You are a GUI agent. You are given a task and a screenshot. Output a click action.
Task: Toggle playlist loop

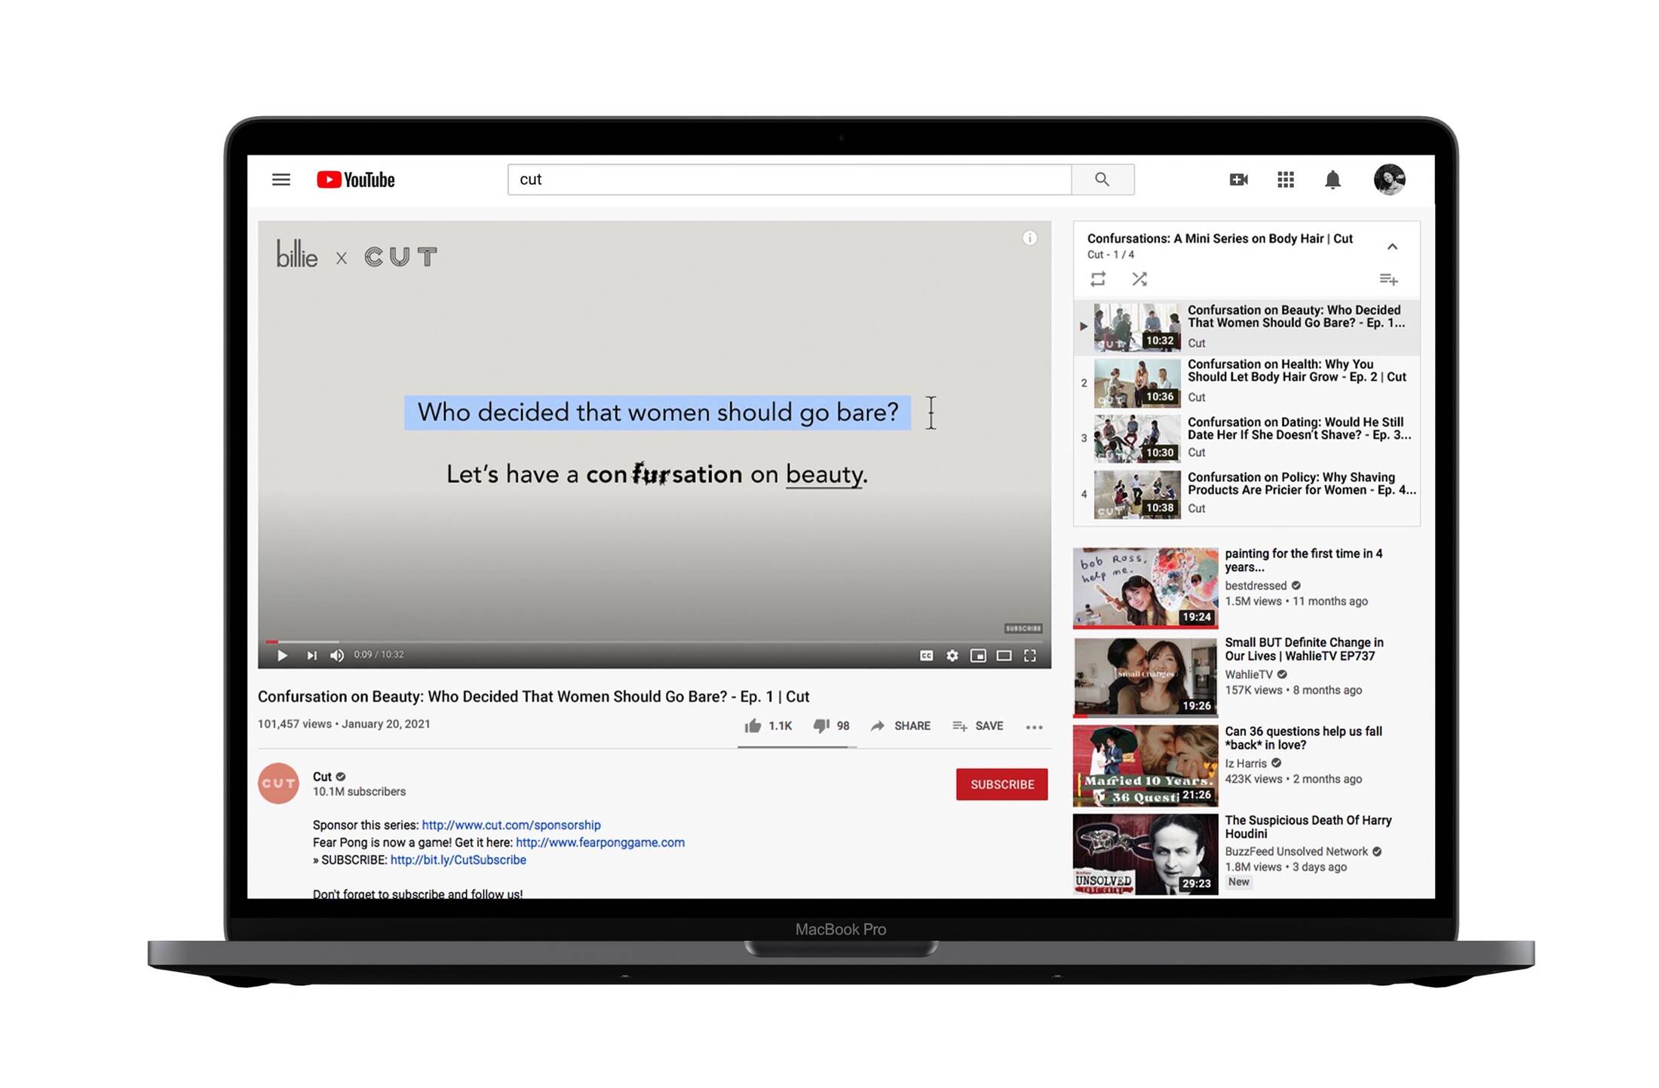pyautogui.click(x=1098, y=279)
